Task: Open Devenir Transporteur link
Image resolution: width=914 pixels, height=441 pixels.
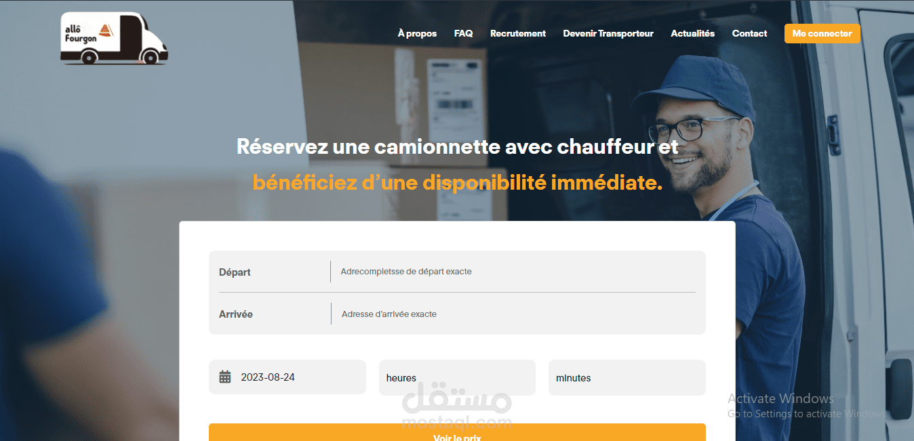Action: click(608, 33)
